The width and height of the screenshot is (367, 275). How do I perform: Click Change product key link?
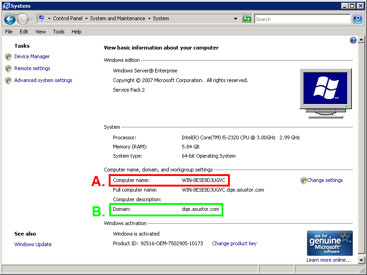coord(234,243)
